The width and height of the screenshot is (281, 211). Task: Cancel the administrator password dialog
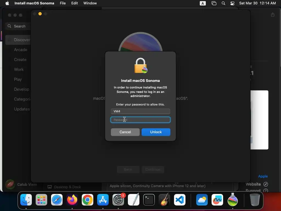(x=125, y=132)
